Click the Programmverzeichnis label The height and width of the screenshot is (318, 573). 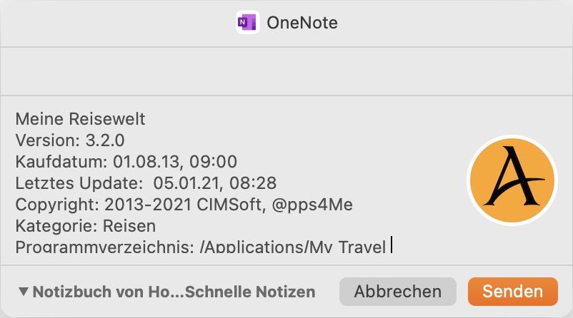click(x=104, y=247)
